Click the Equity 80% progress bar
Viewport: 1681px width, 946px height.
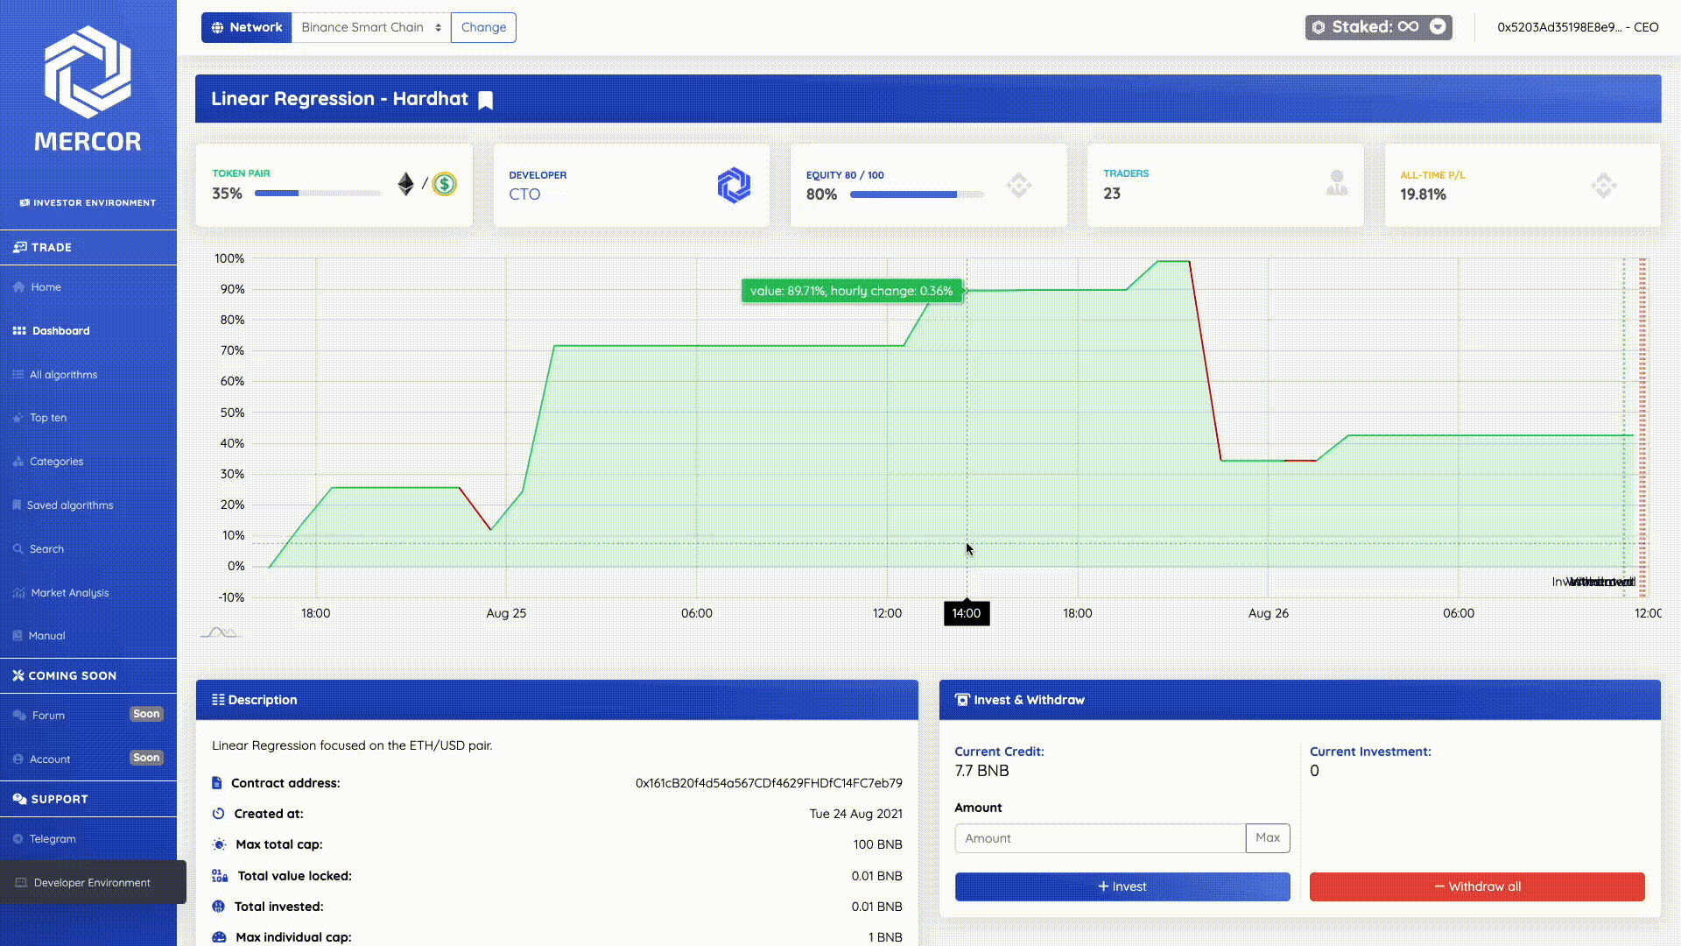click(x=916, y=194)
